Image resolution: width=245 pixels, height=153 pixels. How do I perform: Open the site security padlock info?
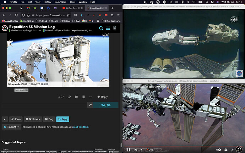(x=28, y=15)
